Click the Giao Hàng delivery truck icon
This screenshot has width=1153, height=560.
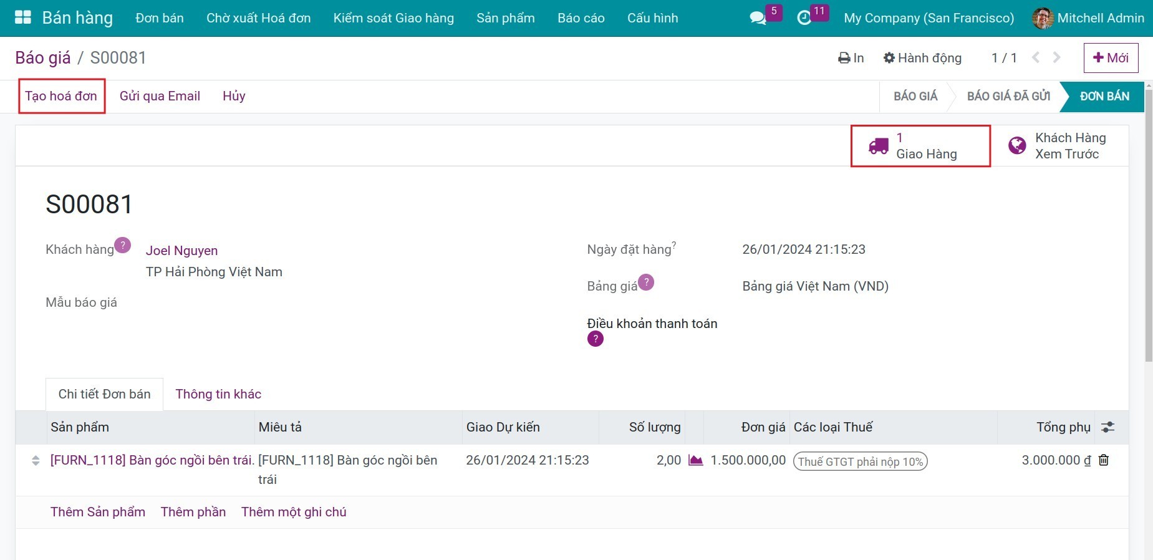(x=878, y=146)
